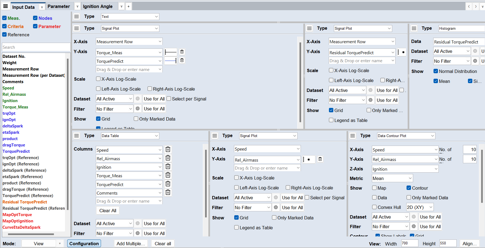485x248 pixels.
Task: Click the add new tab plus icon
Action: click(128, 6)
